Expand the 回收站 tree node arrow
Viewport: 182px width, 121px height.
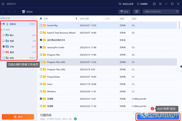tap(1, 24)
